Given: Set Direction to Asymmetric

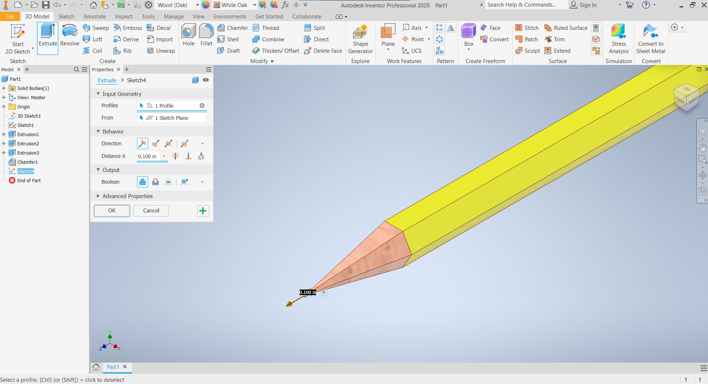Looking at the screenshot, I should pyautogui.click(x=185, y=143).
